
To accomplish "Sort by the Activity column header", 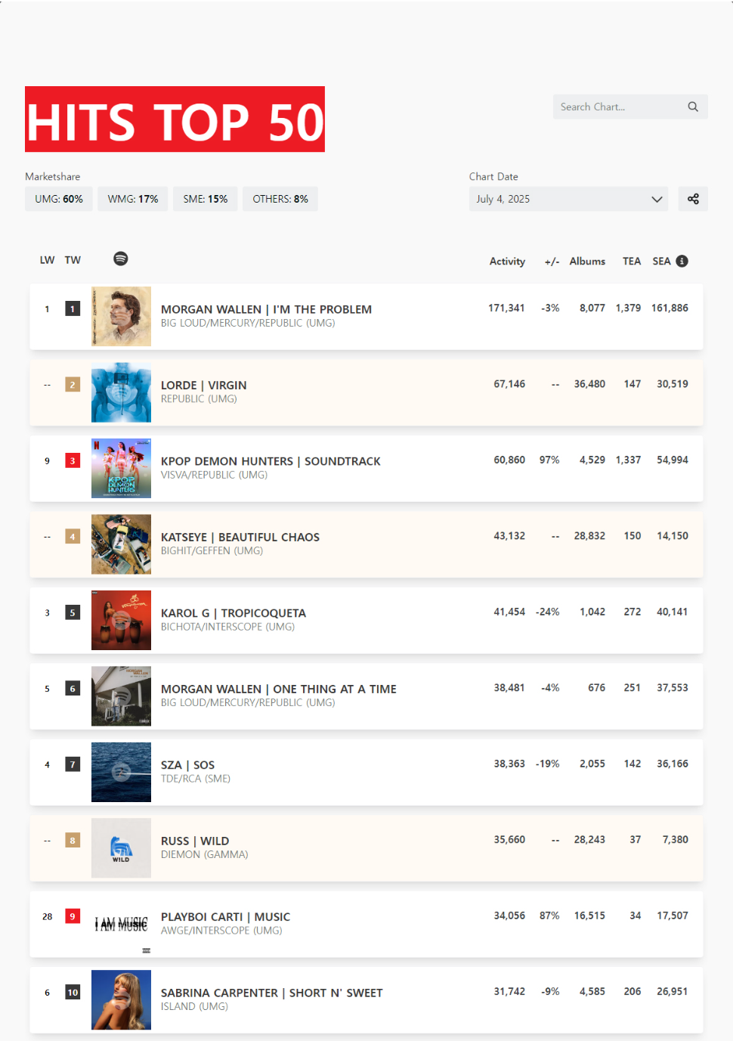I will pos(507,261).
